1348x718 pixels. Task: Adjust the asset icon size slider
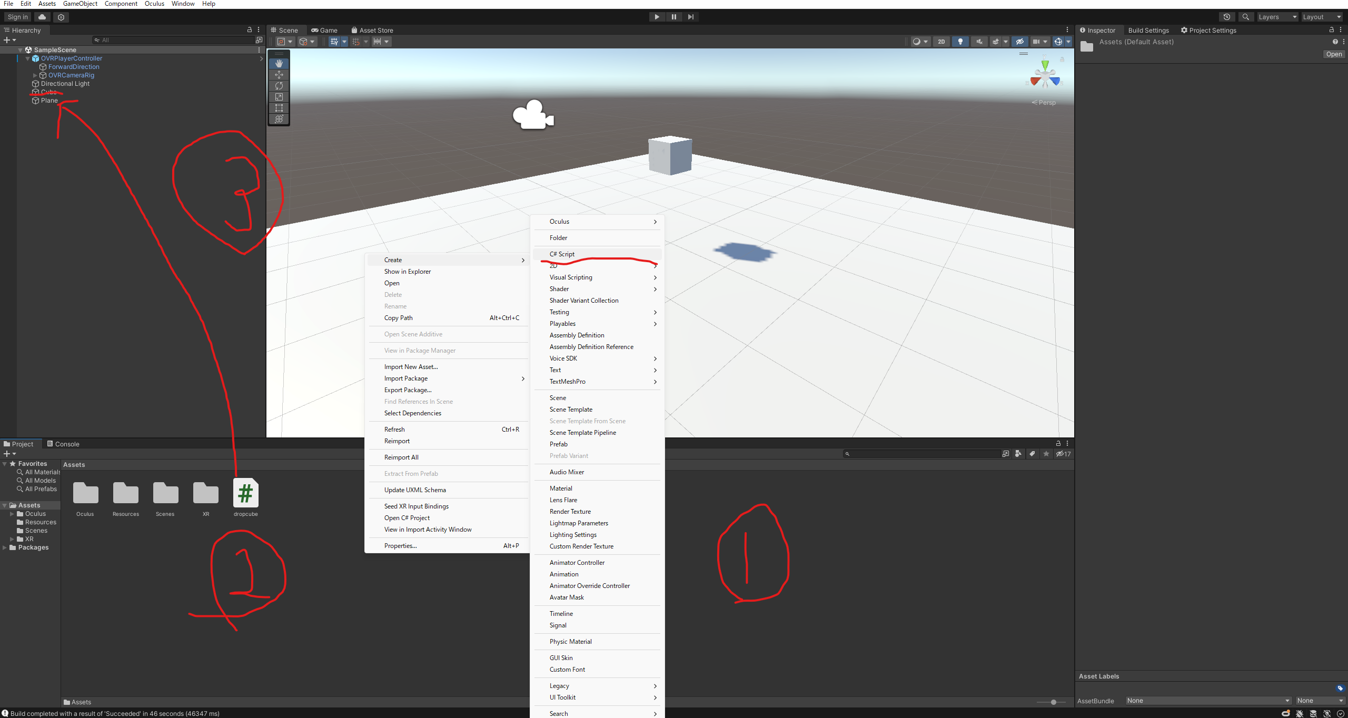(x=1053, y=702)
